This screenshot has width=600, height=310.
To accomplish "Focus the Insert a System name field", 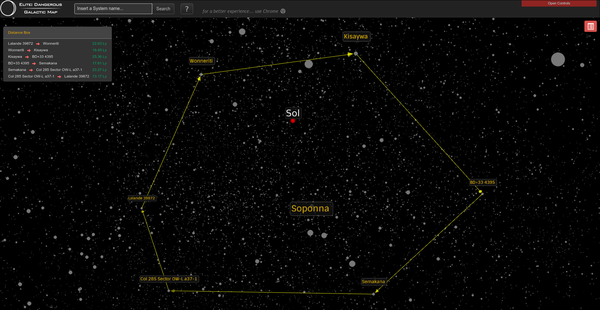I will tap(113, 9).
